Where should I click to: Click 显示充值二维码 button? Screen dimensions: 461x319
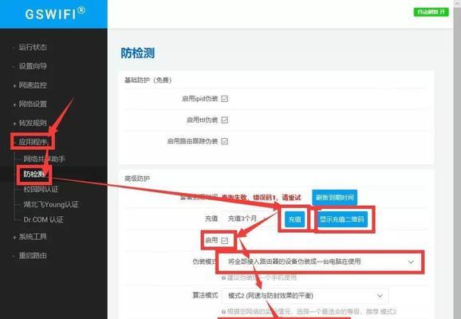(x=342, y=219)
